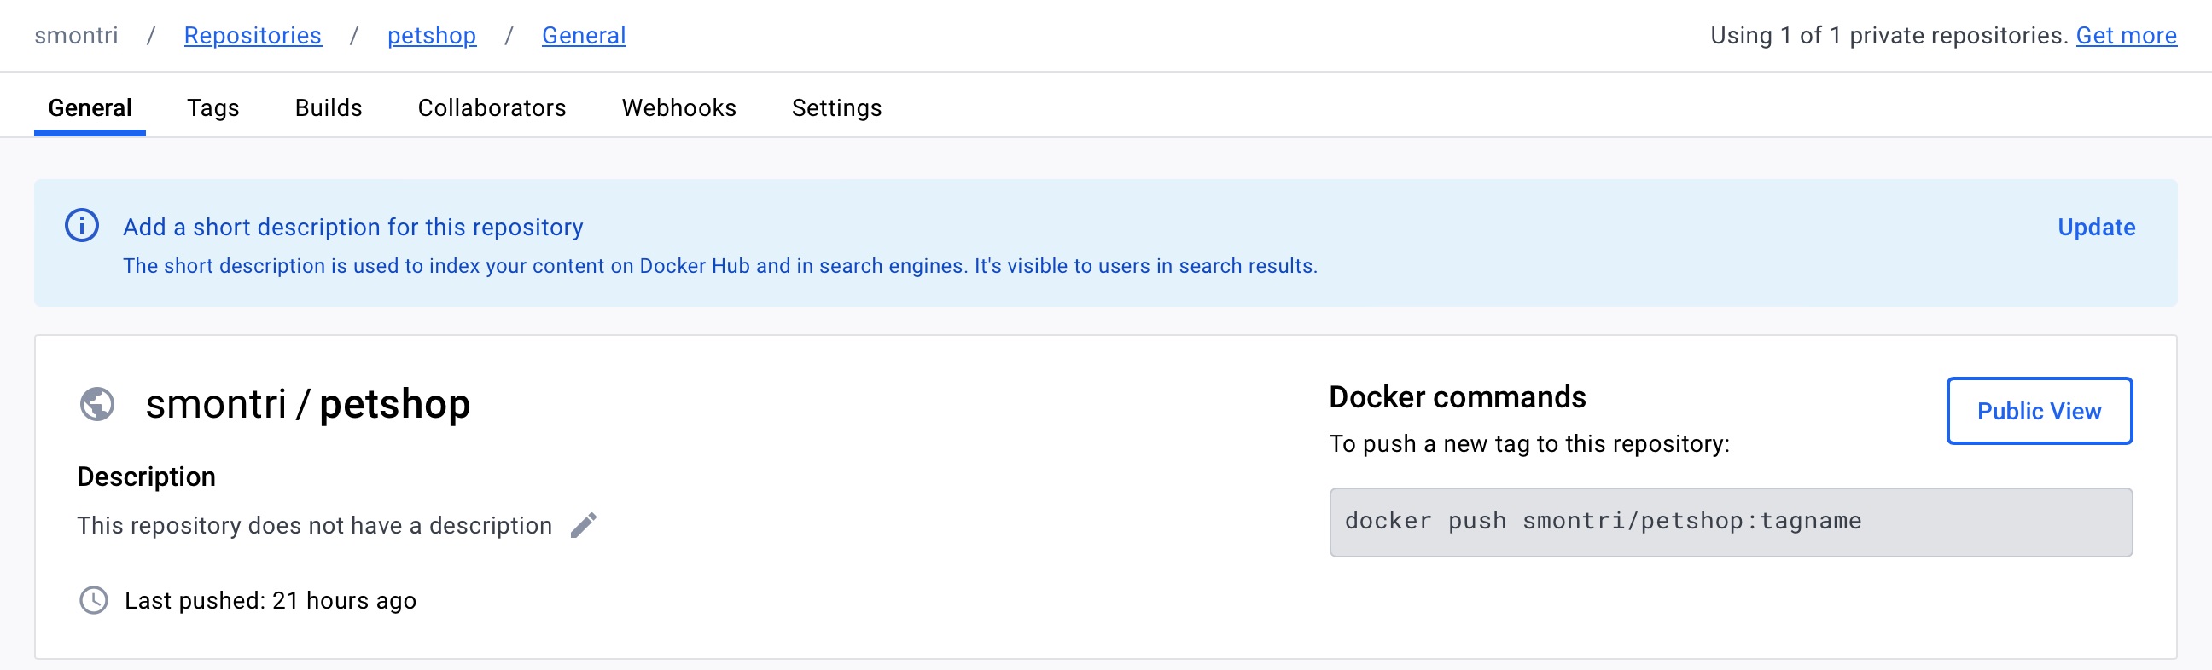2212x670 pixels.
Task: Click the smontri namespace in the breadcrumb
Action: click(x=77, y=35)
